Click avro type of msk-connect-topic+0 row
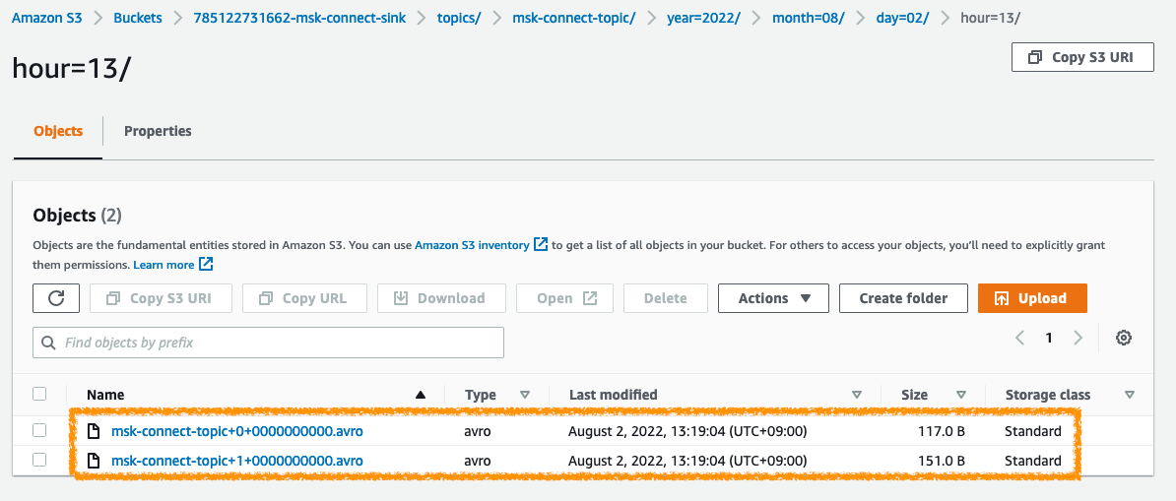The width and height of the screenshot is (1176, 501). 478,431
